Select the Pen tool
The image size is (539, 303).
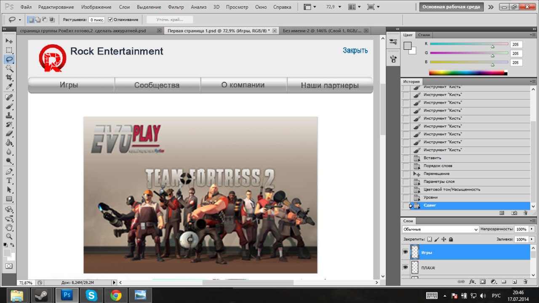(x=9, y=172)
